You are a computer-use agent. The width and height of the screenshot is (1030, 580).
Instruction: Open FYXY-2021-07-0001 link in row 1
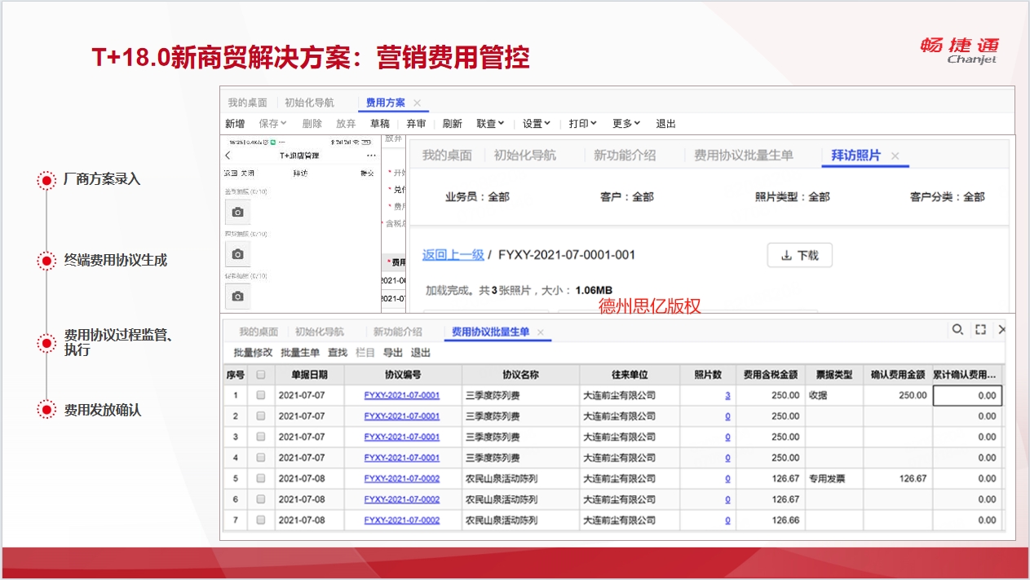coord(402,395)
